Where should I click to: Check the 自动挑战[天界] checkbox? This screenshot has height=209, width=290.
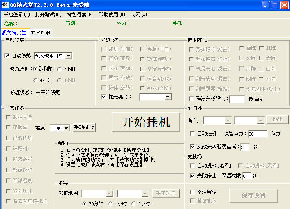click(240, 166)
